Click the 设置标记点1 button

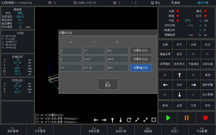coord(141,51)
